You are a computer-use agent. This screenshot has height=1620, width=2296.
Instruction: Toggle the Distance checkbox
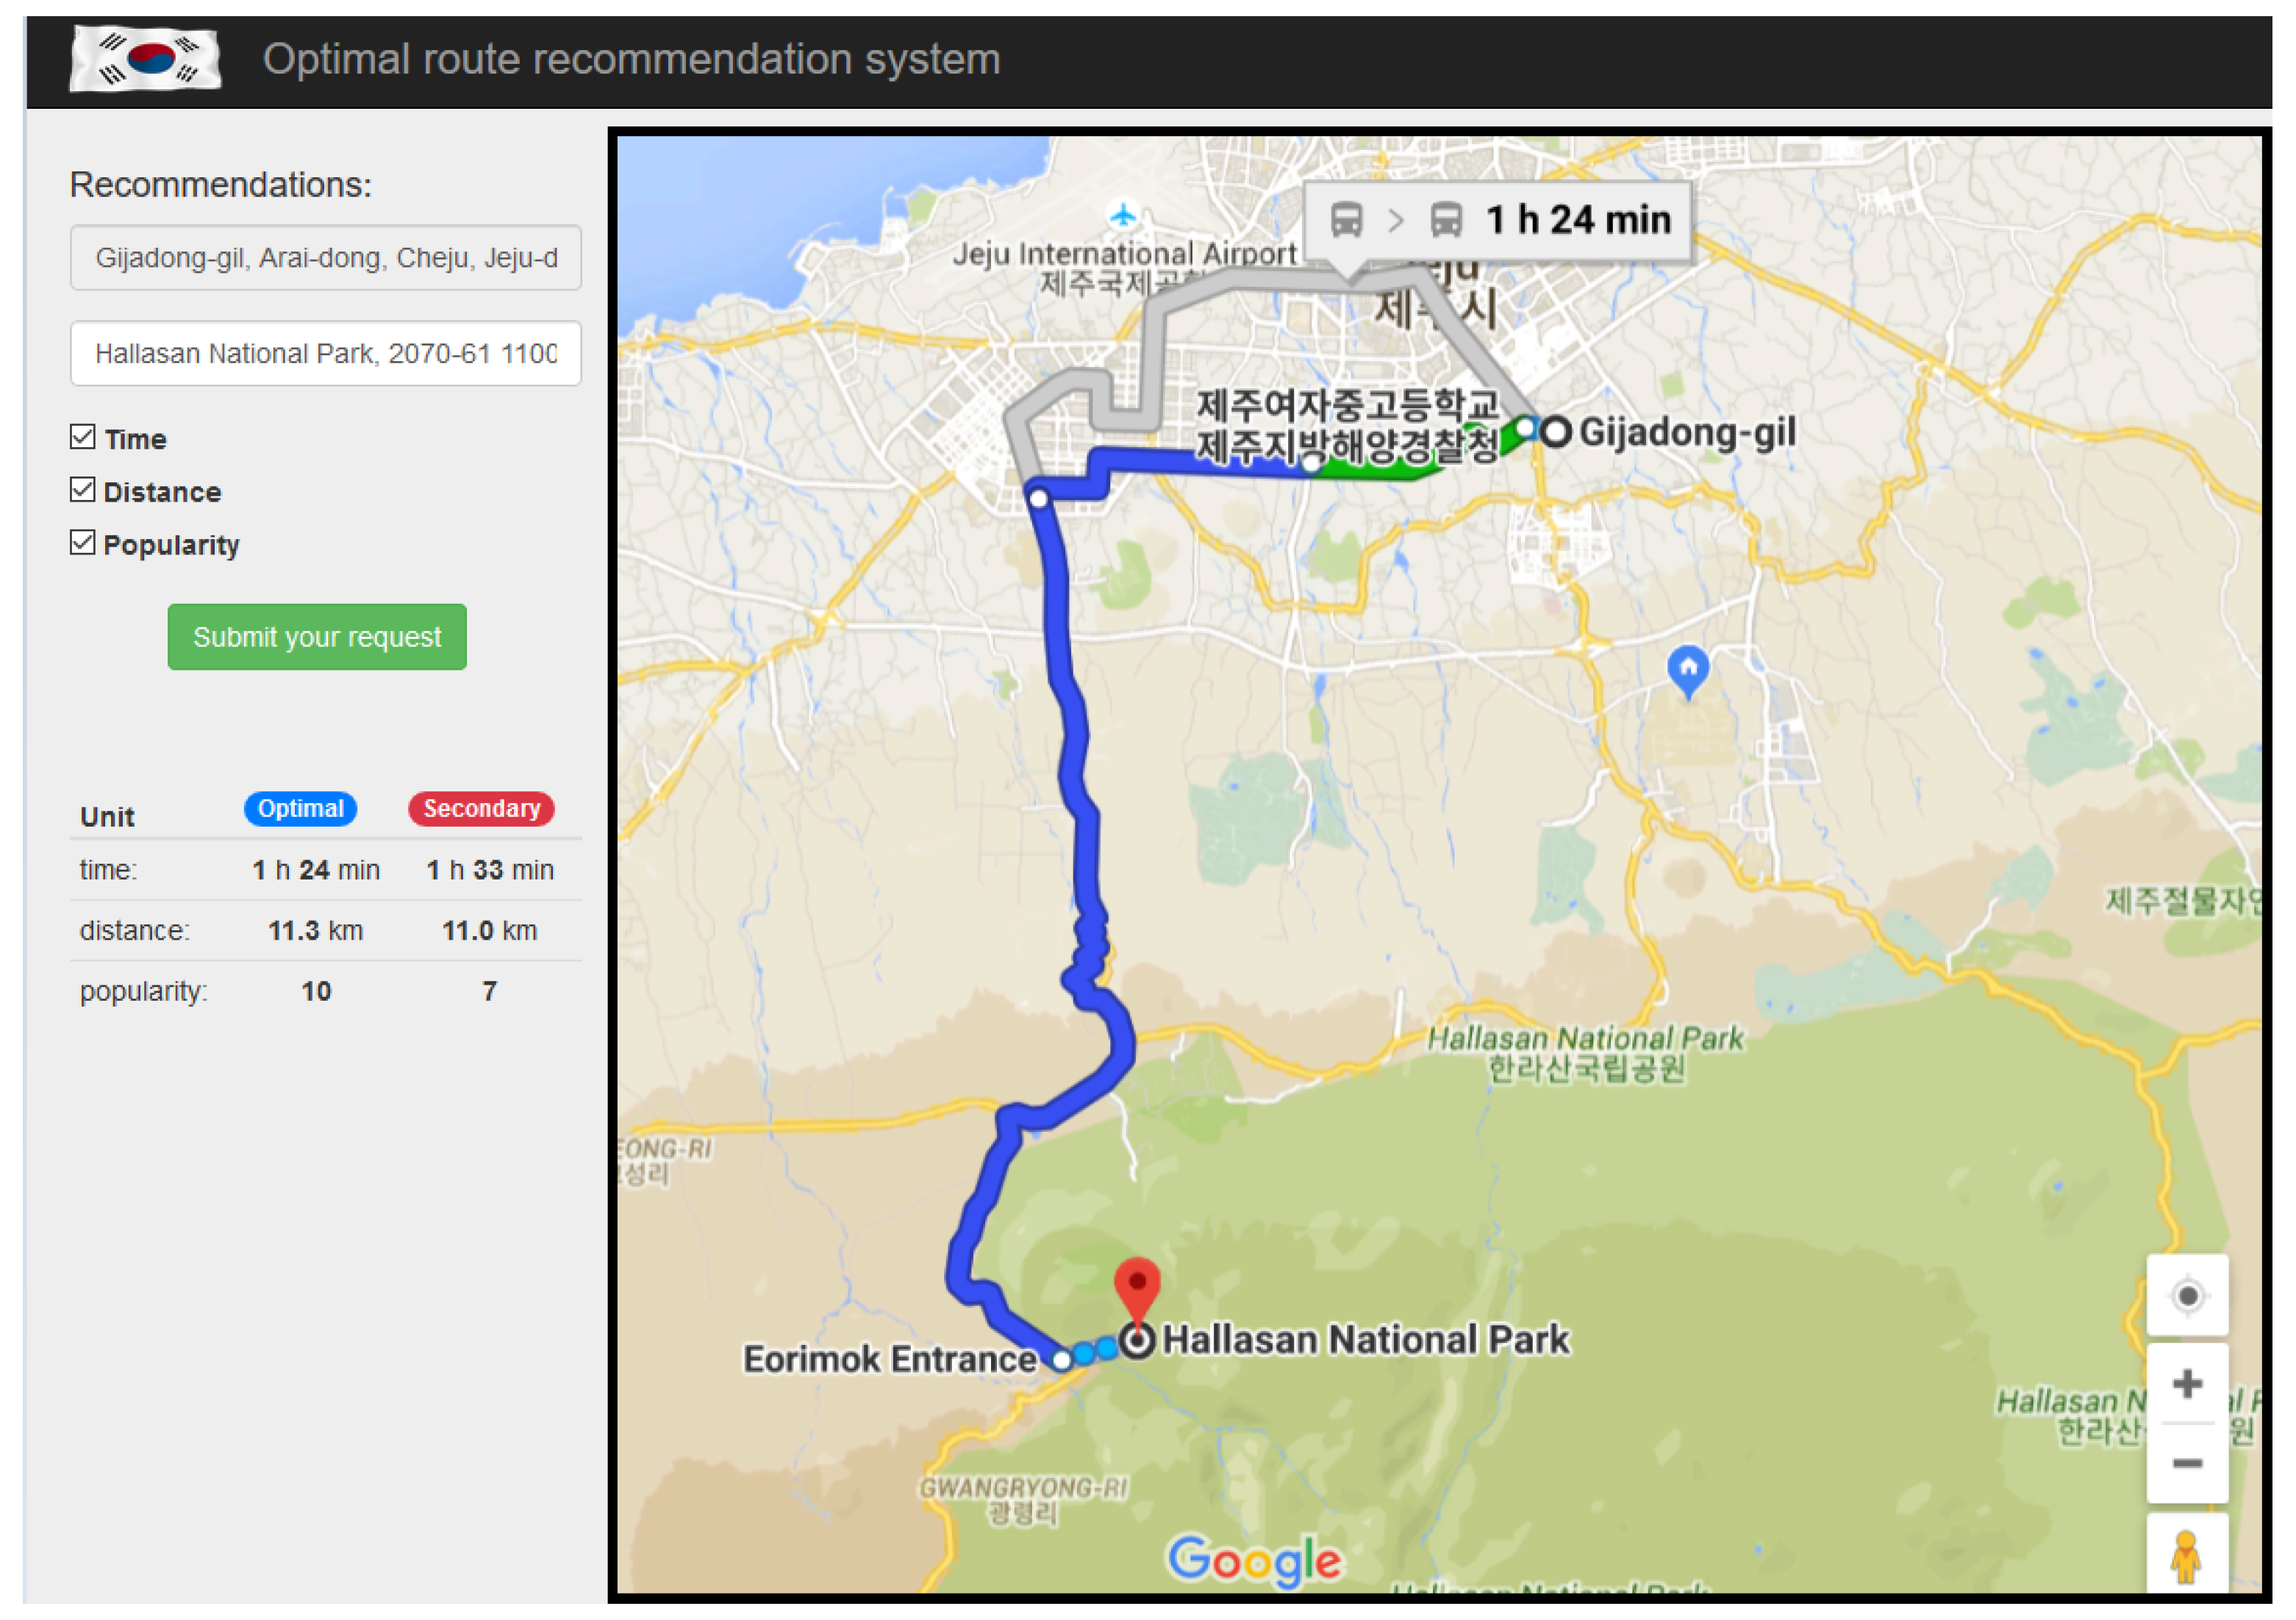click(82, 490)
